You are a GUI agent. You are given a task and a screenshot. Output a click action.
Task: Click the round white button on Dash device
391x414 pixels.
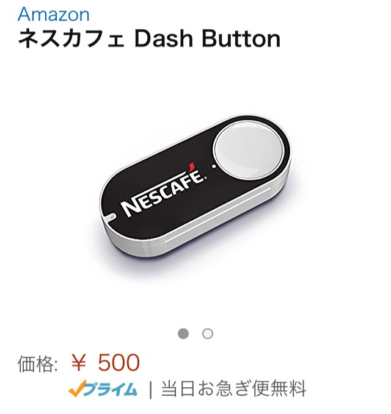pos(248,150)
